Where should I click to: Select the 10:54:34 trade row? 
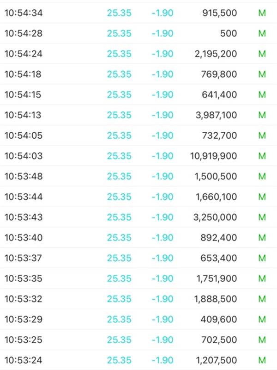(138, 13)
